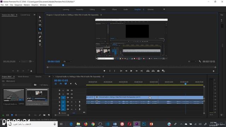Image resolution: width=226 pixels, height=127 pixels.
Task: Add marker from timeline header
Action: [71, 84]
